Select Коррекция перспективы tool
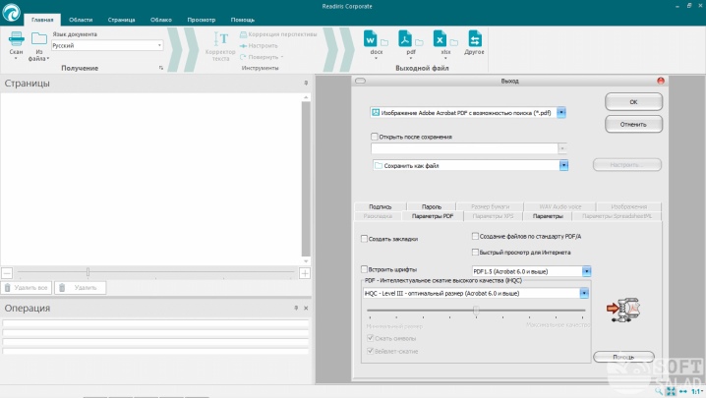706x398 pixels. 278,34
